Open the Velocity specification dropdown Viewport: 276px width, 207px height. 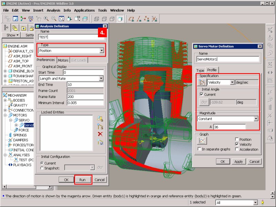click(x=232, y=82)
